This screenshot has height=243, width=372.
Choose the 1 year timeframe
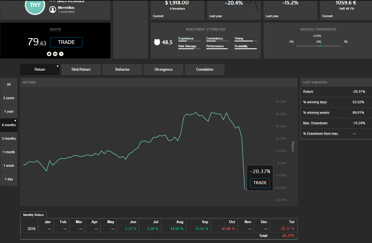(x=9, y=112)
